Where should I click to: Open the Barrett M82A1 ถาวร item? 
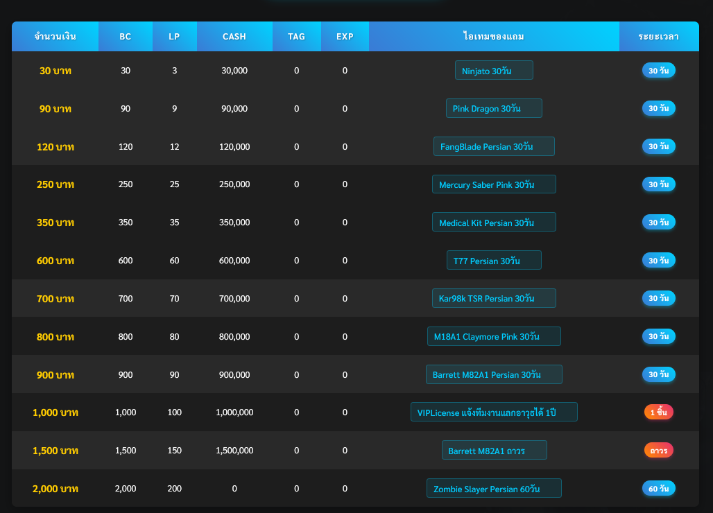[494, 451]
